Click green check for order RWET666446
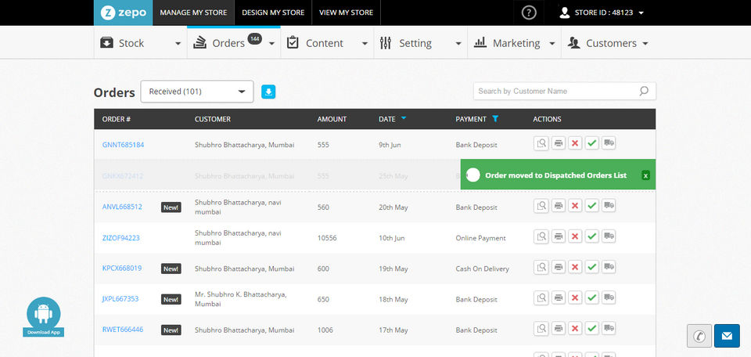This screenshot has width=751, height=357. (592, 329)
